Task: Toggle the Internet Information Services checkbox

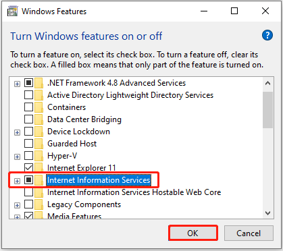Action: [28, 180]
